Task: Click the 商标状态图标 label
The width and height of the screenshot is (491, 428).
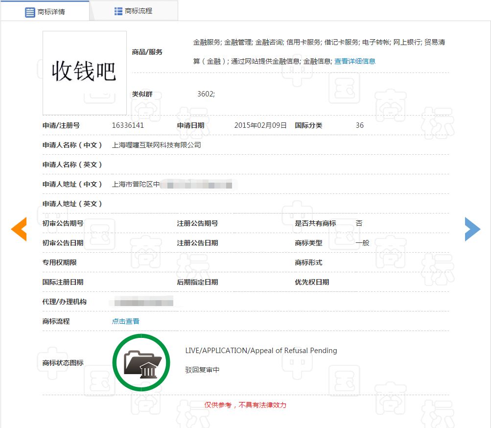Action: tap(63, 363)
